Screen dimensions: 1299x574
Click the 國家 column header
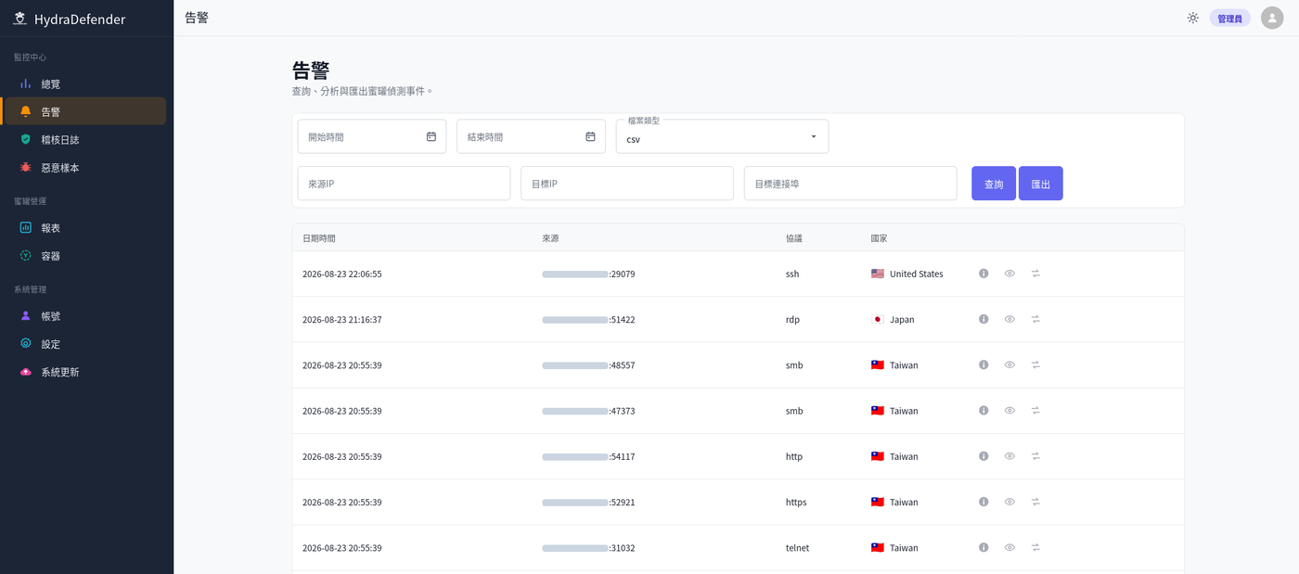coord(879,238)
